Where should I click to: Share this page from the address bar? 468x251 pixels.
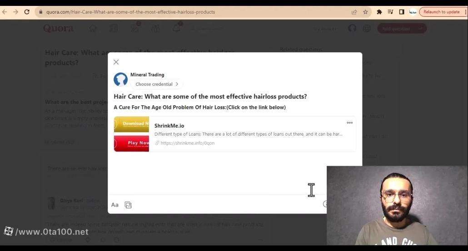coord(354,12)
